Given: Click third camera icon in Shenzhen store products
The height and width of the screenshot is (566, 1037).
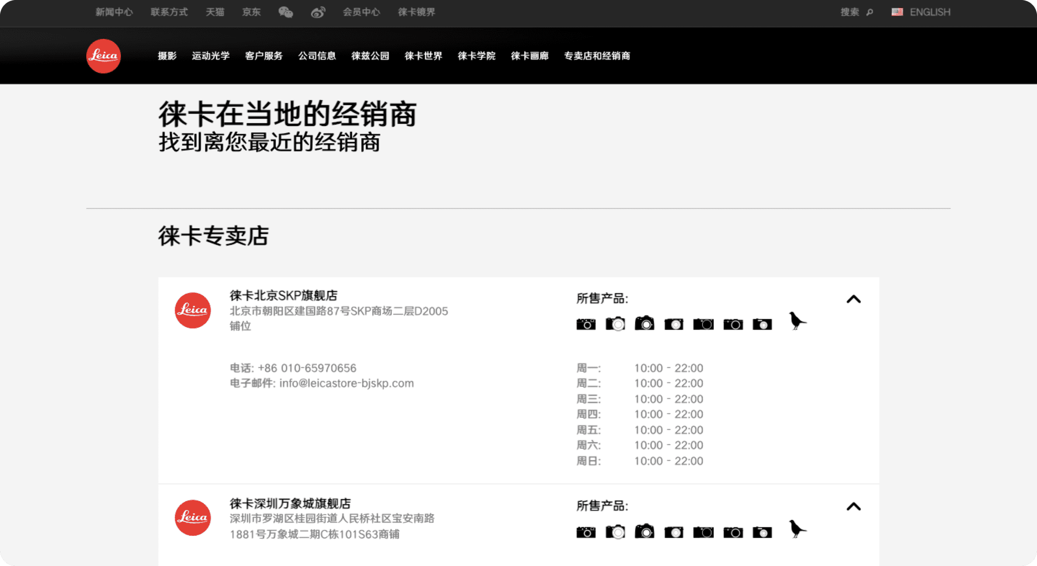Looking at the screenshot, I should click(x=644, y=531).
